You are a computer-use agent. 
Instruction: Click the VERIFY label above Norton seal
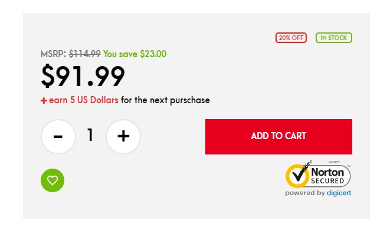pyautogui.click(x=334, y=162)
